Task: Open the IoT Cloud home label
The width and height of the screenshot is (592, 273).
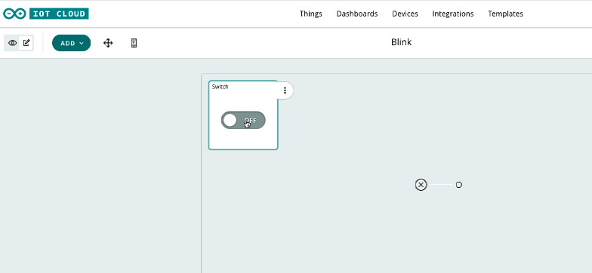Action: (59, 14)
